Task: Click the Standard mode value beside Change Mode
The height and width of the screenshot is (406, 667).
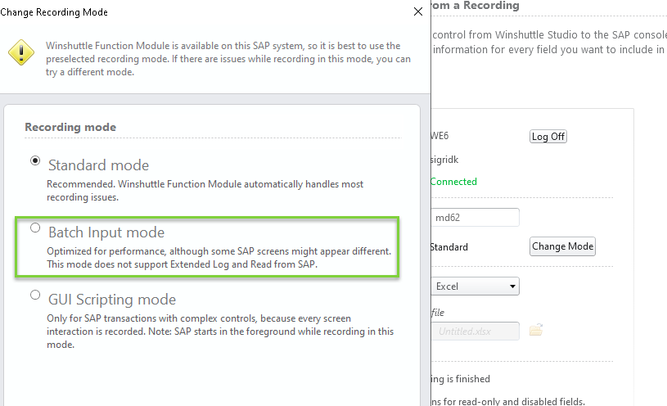Action: [449, 247]
